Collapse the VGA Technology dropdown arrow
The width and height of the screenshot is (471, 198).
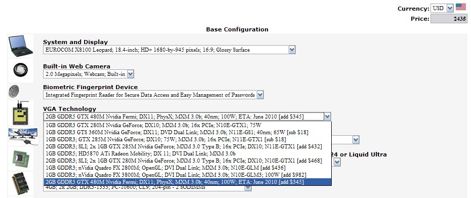click(327, 116)
